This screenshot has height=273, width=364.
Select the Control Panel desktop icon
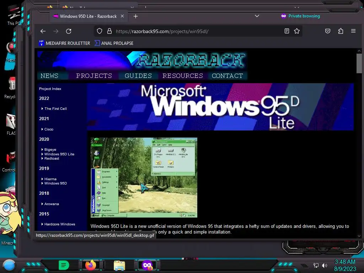[9, 161]
